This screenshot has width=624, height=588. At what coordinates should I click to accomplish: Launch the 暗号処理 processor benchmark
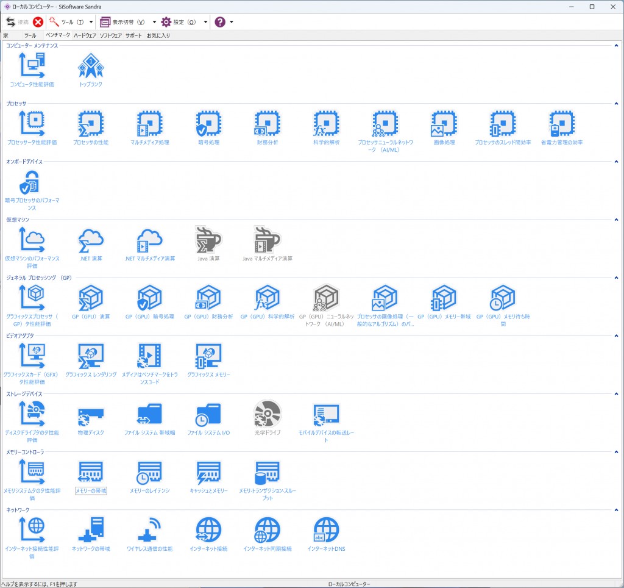pos(208,124)
